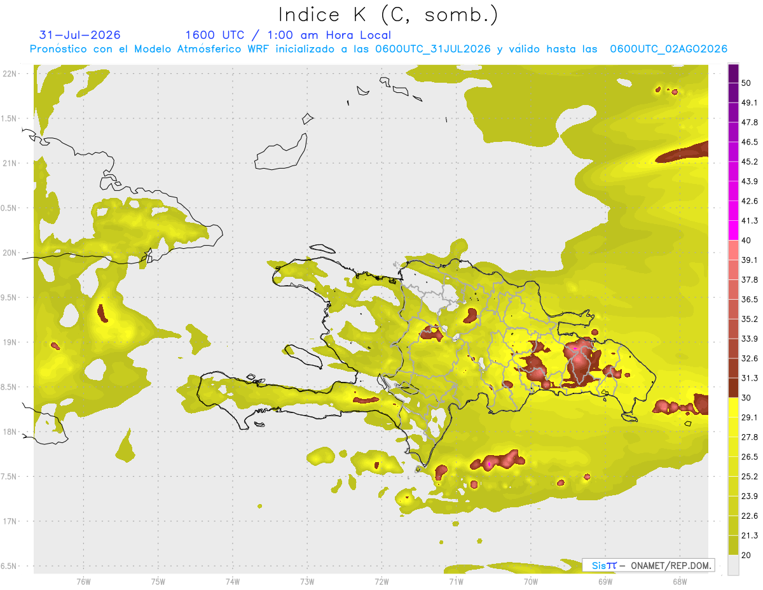Click the '39.1' colorbar value

750,260
